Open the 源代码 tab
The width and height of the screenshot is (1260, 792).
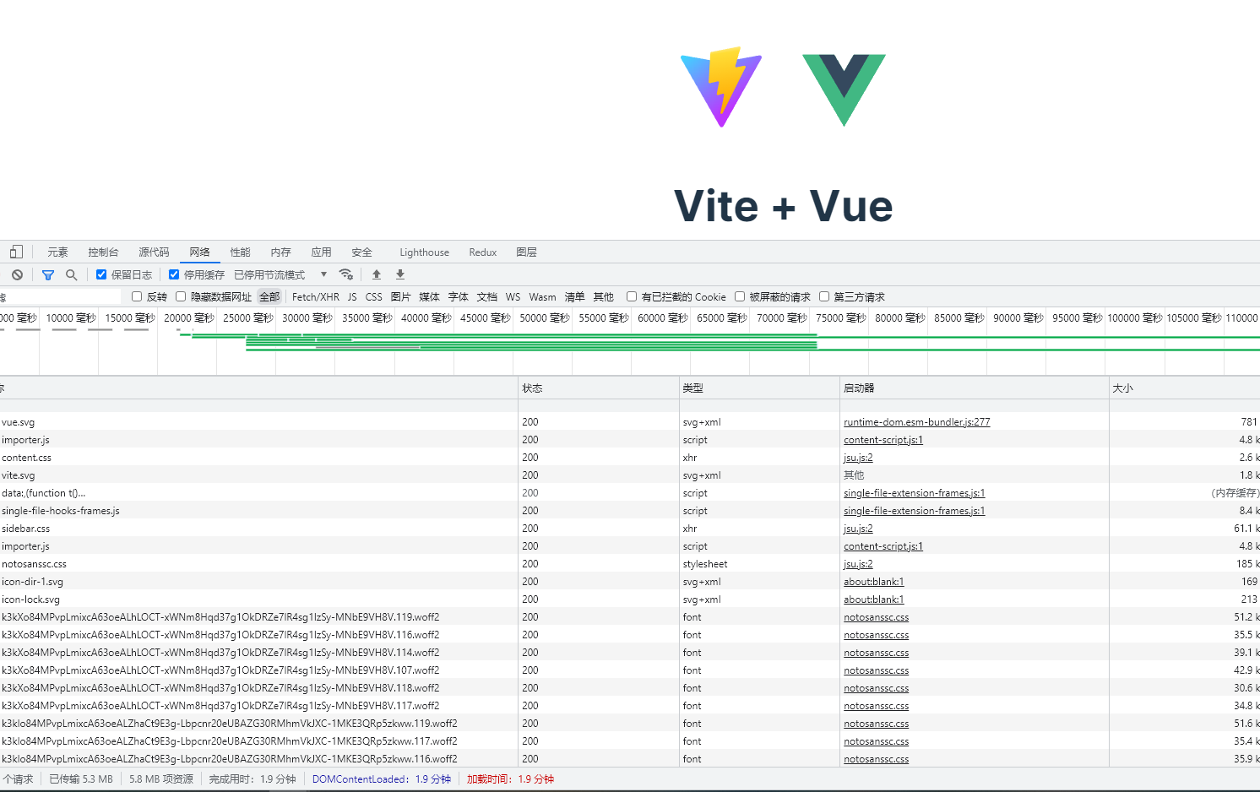click(x=154, y=252)
